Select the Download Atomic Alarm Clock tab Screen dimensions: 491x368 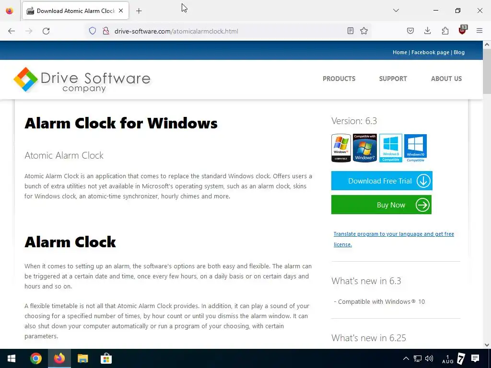tap(75, 11)
